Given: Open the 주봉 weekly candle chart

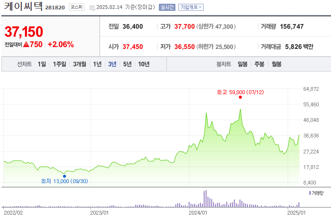Looking at the screenshot, I should 259,64.
